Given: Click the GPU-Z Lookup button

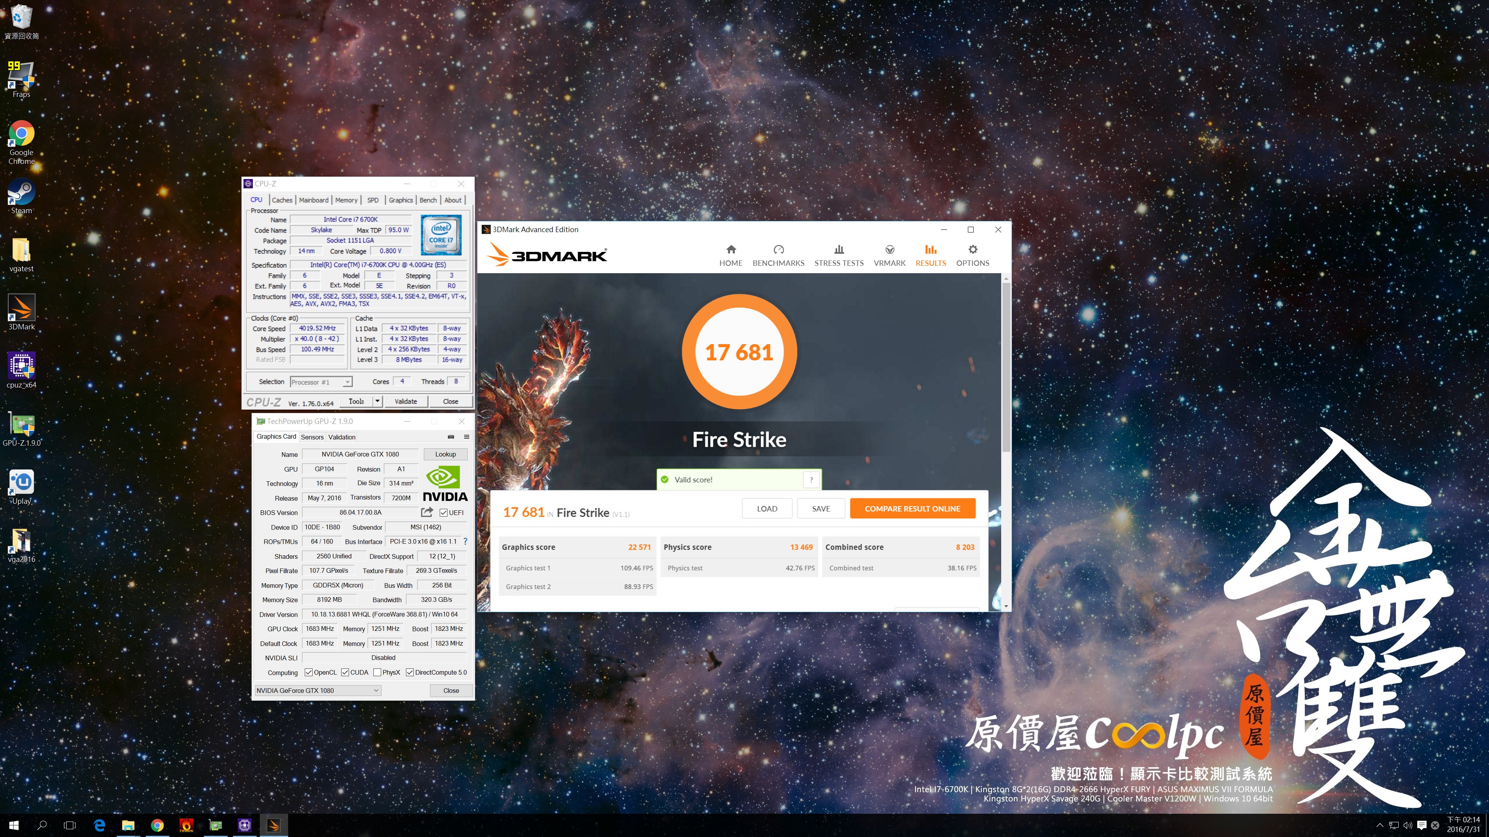Looking at the screenshot, I should [x=445, y=454].
